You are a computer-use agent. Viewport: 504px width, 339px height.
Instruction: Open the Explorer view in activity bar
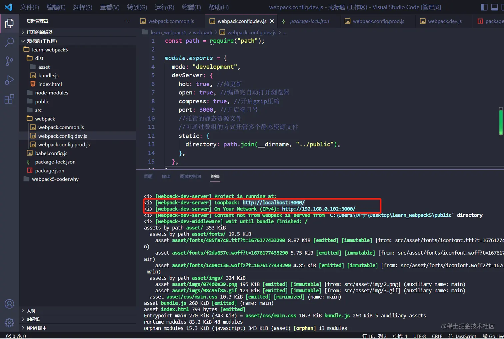(9, 23)
